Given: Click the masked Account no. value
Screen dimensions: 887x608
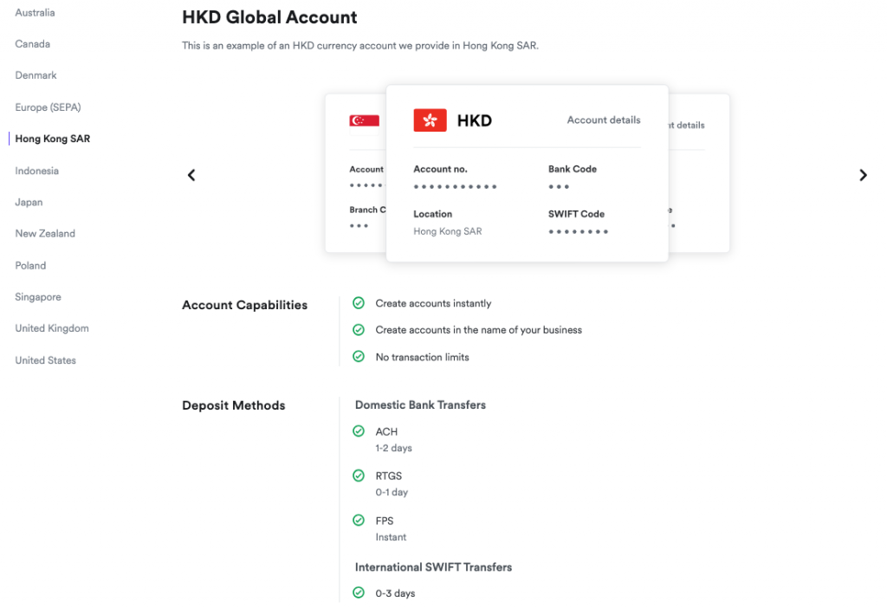Looking at the screenshot, I should pyautogui.click(x=455, y=186).
